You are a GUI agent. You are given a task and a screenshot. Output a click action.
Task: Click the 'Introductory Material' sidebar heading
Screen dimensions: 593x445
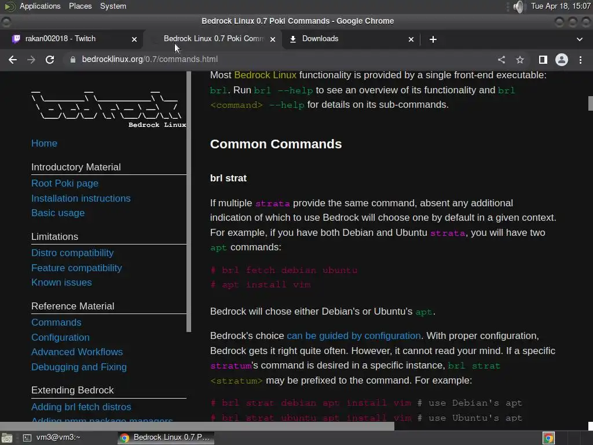point(76,167)
